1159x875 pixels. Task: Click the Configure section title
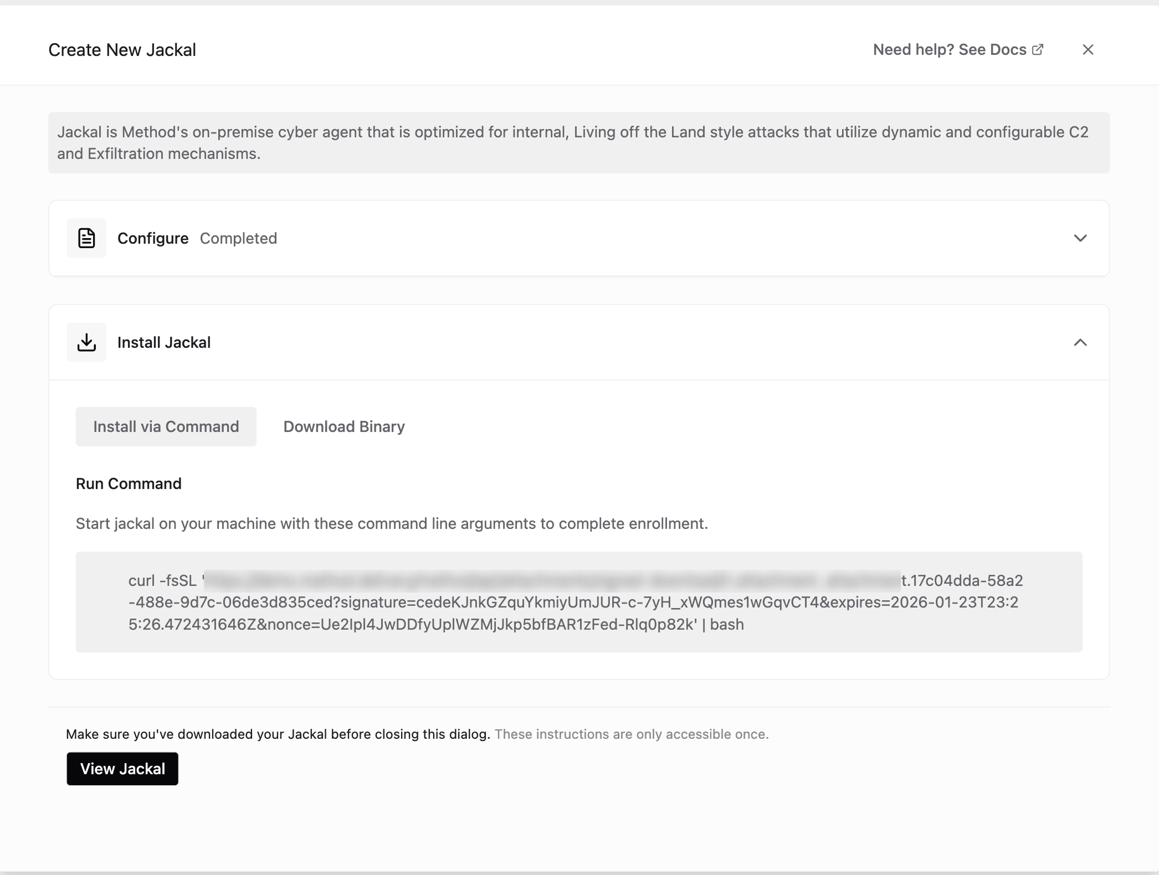point(153,238)
